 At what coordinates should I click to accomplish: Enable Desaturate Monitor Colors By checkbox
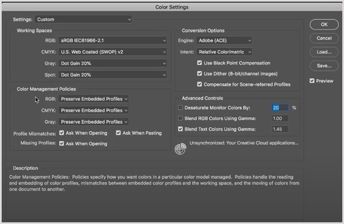(x=180, y=107)
